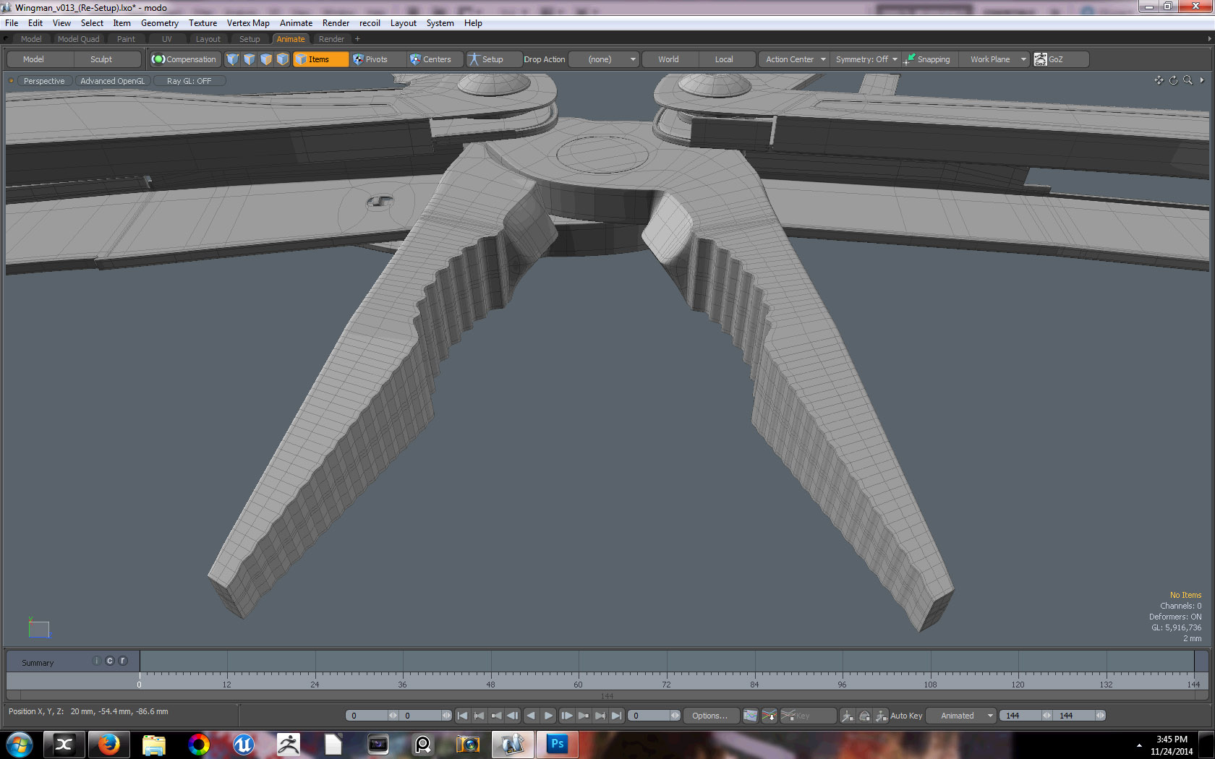Add new layout tab with plus
Image resolution: width=1215 pixels, height=759 pixels.
pyautogui.click(x=357, y=39)
